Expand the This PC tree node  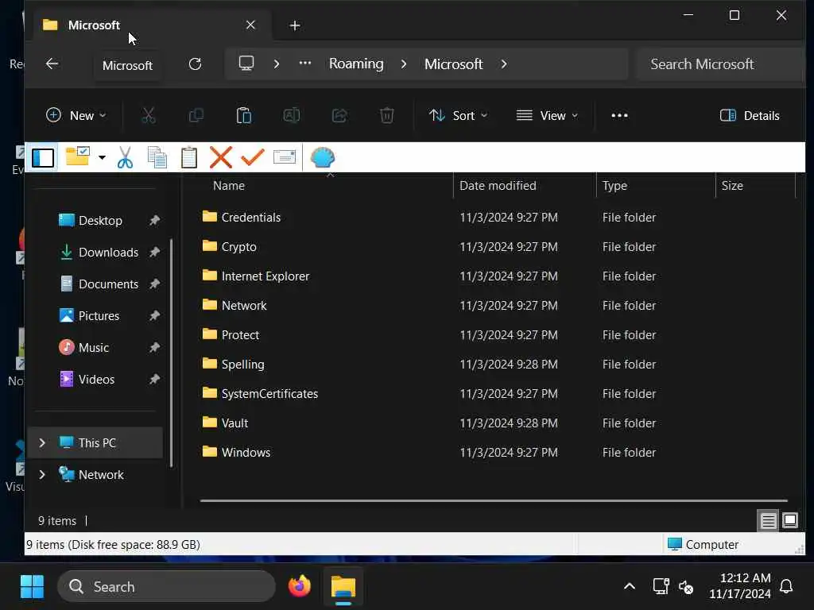coord(42,443)
